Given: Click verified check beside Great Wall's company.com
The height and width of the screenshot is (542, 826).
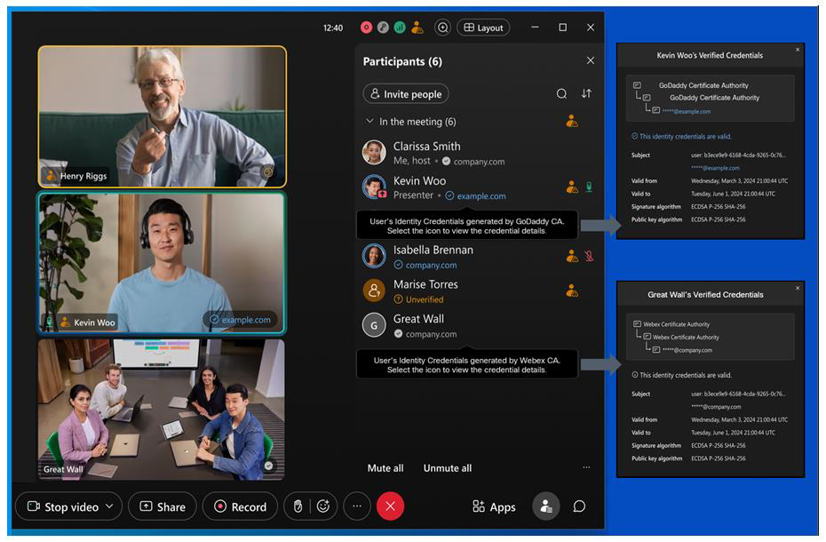Looking at the screenshot, I should tap(398, 334).
